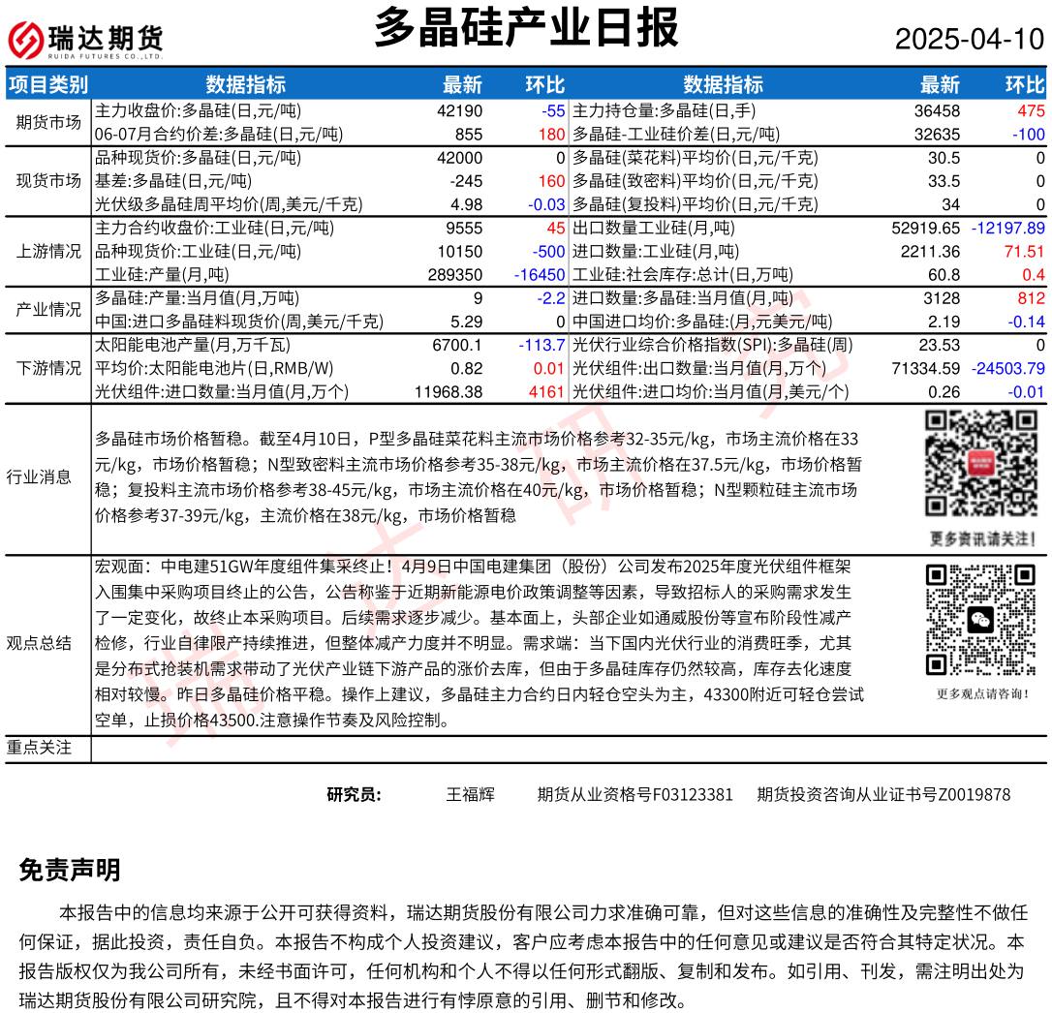Select the 多晶硅产业日报 report title
Image resolution: width=1052 pixels, height=1013 pixels.
click(526, 28)
